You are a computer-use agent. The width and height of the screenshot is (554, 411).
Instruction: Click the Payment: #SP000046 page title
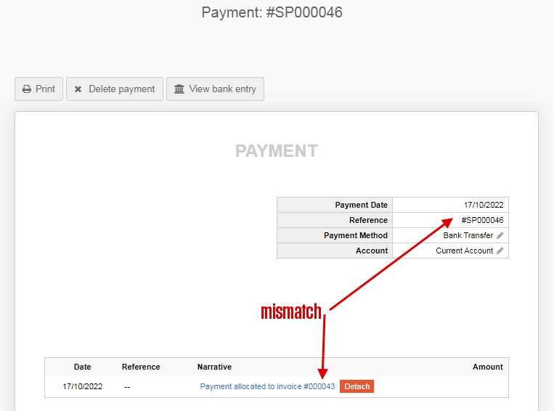272,12
